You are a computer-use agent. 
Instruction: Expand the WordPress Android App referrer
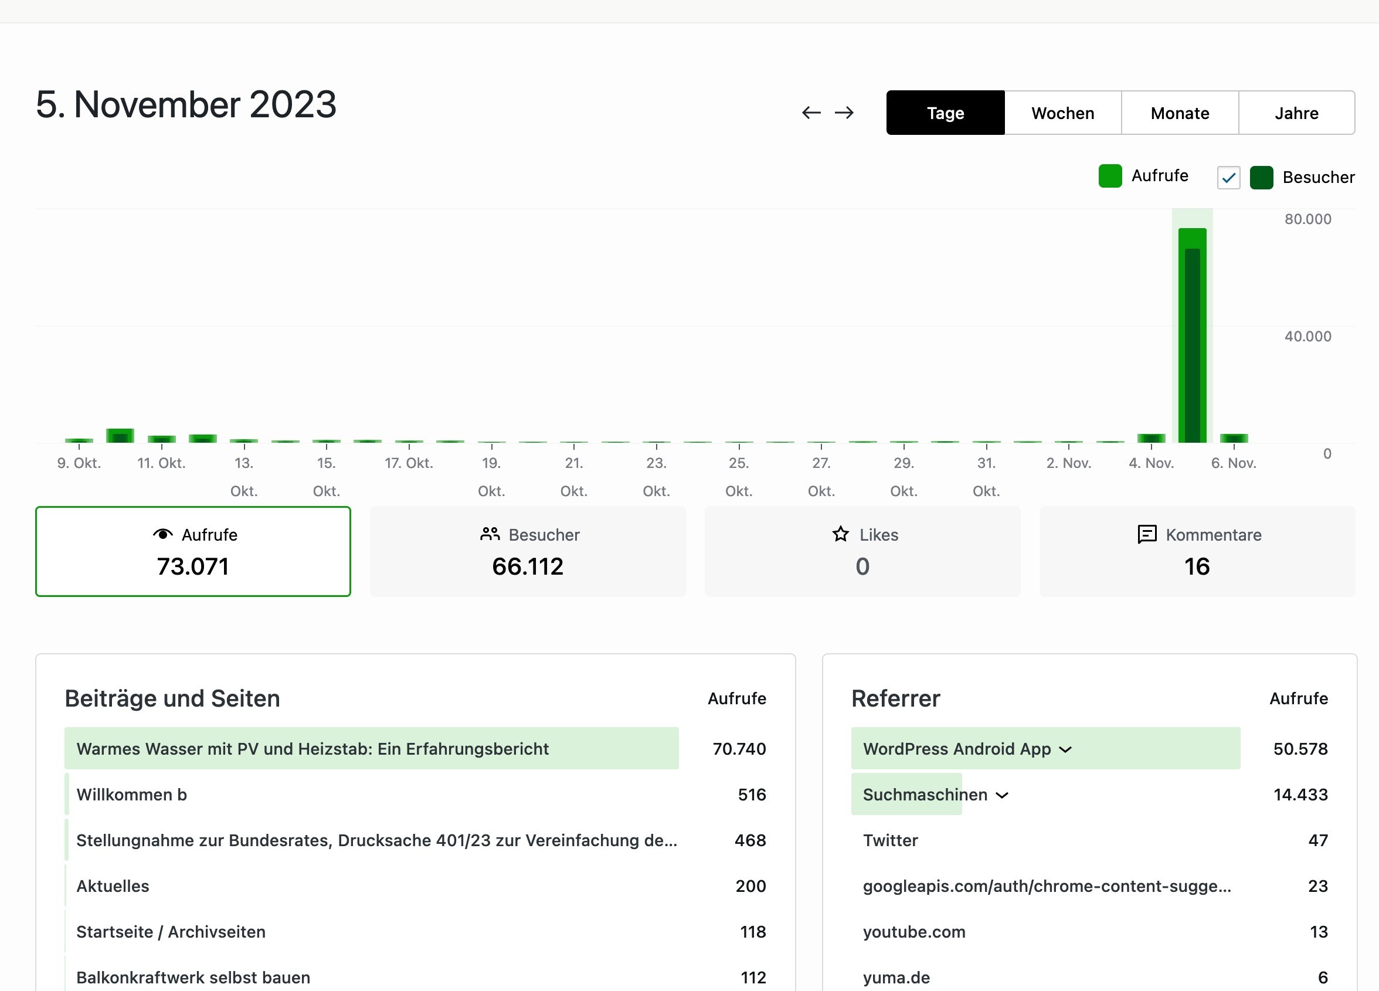tap(1065, 749)
